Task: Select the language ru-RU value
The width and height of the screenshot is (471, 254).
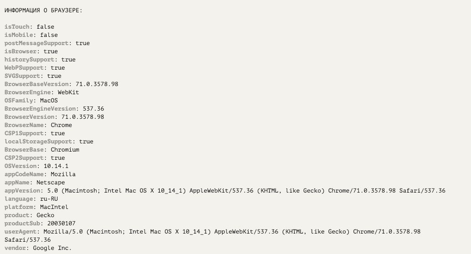Action: (x=49, y=199)
